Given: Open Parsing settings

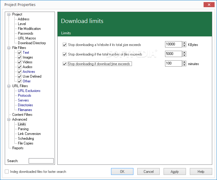Looking at the screenshot, I should point(23,129).
